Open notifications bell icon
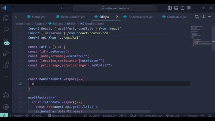Image resolution: width=215 pixels, height=121 pixels. (x=210, y=116)
